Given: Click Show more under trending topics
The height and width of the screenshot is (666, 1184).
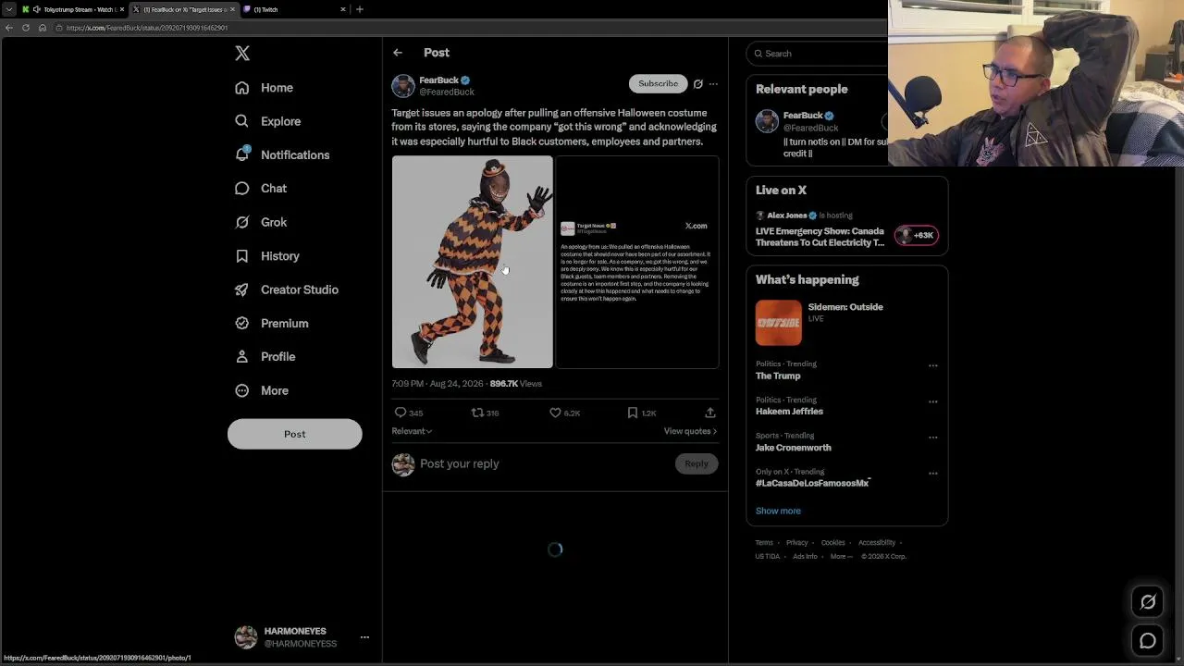Looking at the screenshot, I should pos(778,511).
